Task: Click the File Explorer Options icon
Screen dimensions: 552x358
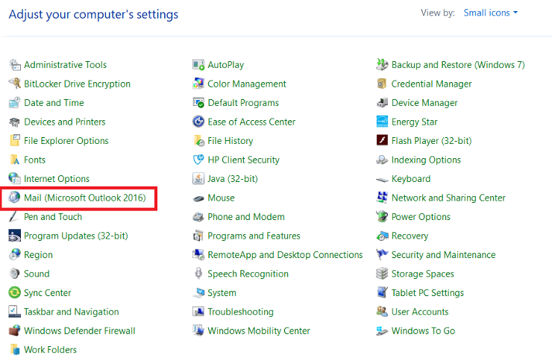Action: [14, 141]
